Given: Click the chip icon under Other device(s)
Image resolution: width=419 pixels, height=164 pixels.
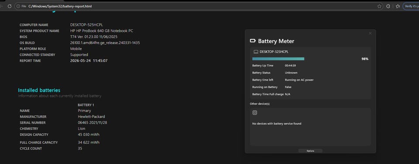Looking at the screenshot, I should 254,113.
